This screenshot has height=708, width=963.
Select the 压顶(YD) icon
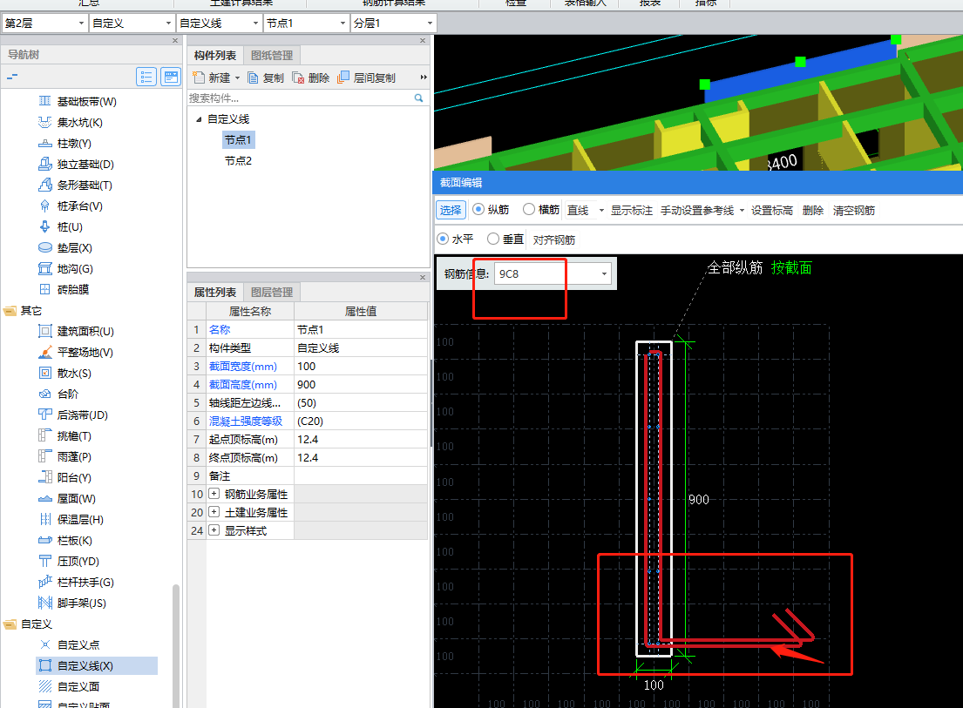[x=44, y=561]
